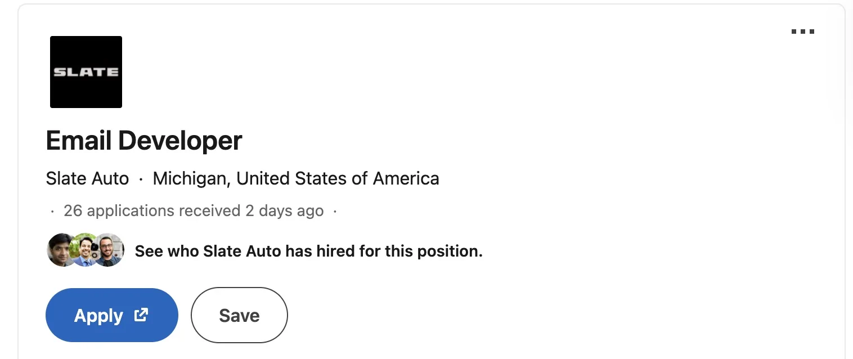
Task: Open the Email Developer job title
Action: coord(143,140)
